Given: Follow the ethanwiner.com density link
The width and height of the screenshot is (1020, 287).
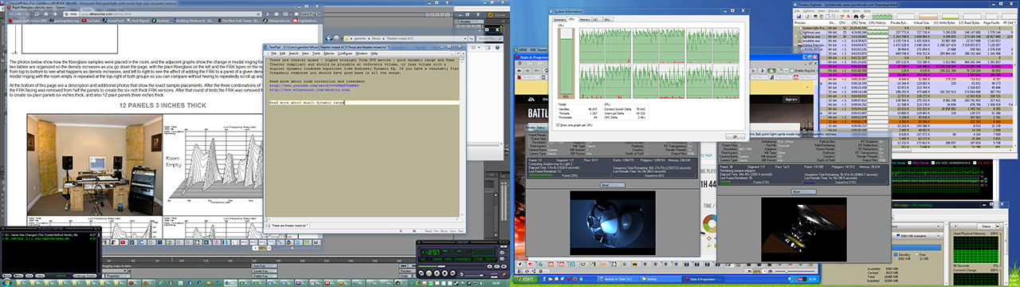Looking at the screenshot, I should click(310, 89).
